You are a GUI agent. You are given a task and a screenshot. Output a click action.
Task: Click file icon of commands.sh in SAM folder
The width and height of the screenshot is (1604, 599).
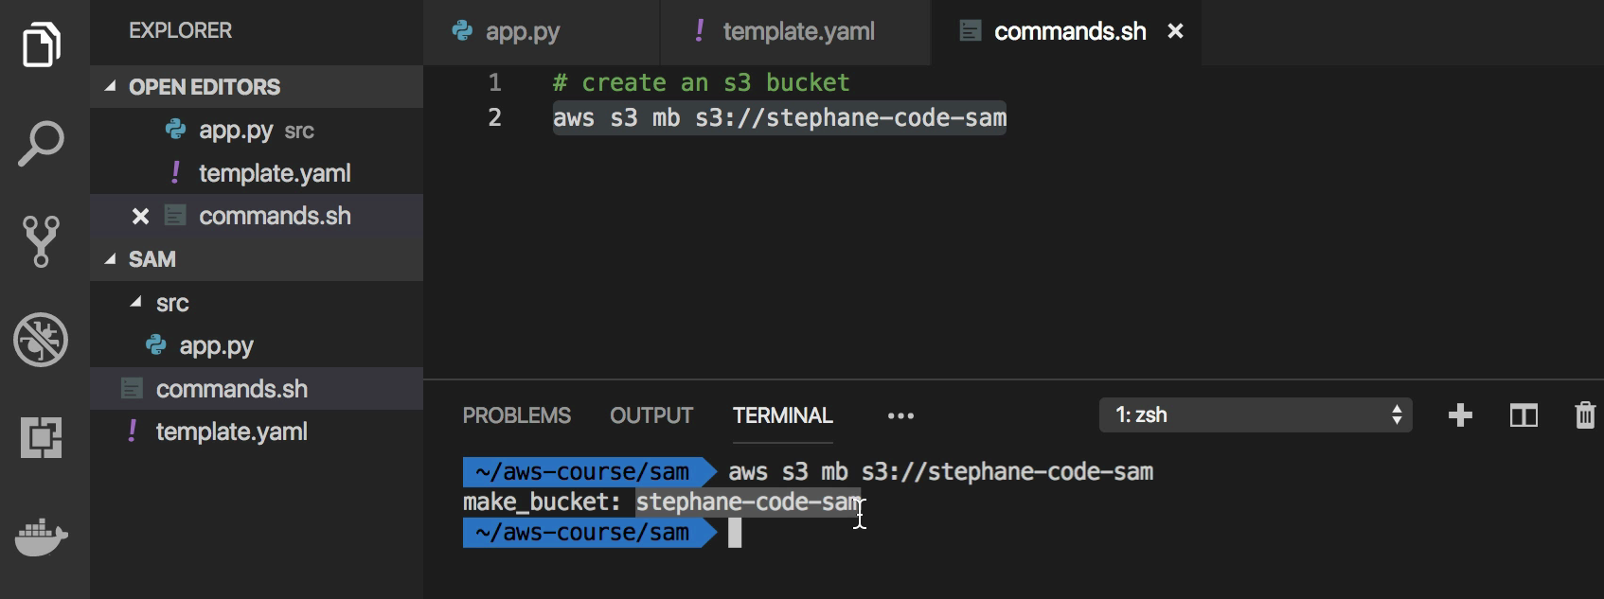click(133, 389)
